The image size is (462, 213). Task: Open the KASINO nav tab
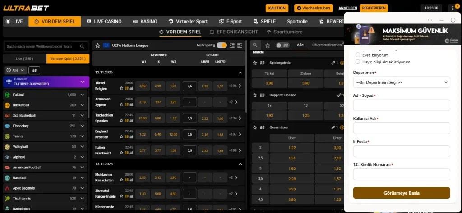tap(145, 21)
